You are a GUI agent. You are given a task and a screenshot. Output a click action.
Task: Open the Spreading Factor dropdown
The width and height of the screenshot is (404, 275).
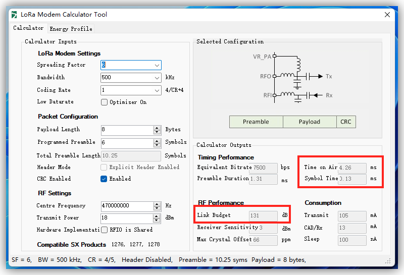pos(157,65)
